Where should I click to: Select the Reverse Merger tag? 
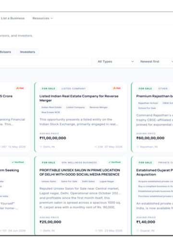tap(99, 107)
